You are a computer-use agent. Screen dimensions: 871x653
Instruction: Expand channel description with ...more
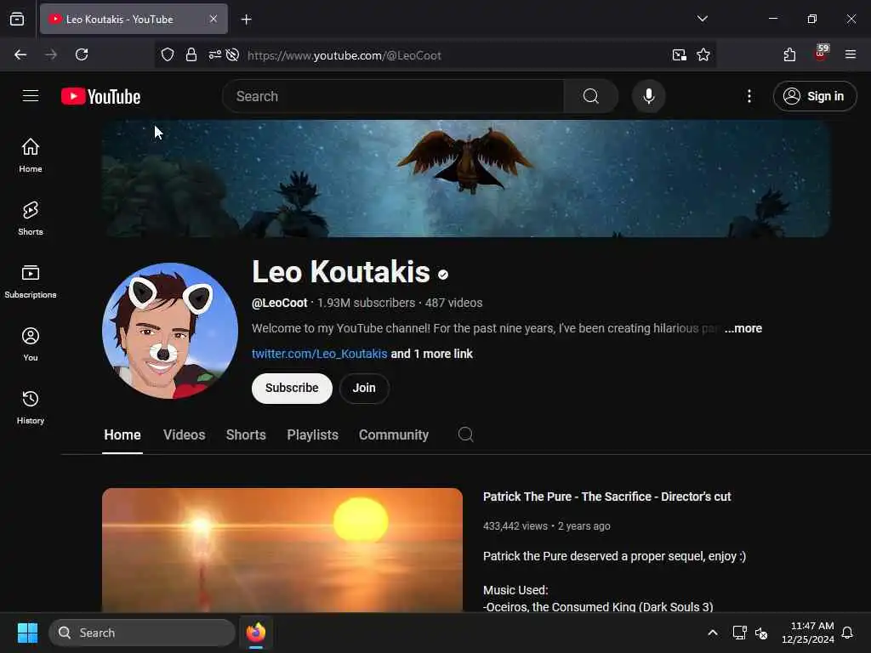pyautogui.click(x=743, y=328)
